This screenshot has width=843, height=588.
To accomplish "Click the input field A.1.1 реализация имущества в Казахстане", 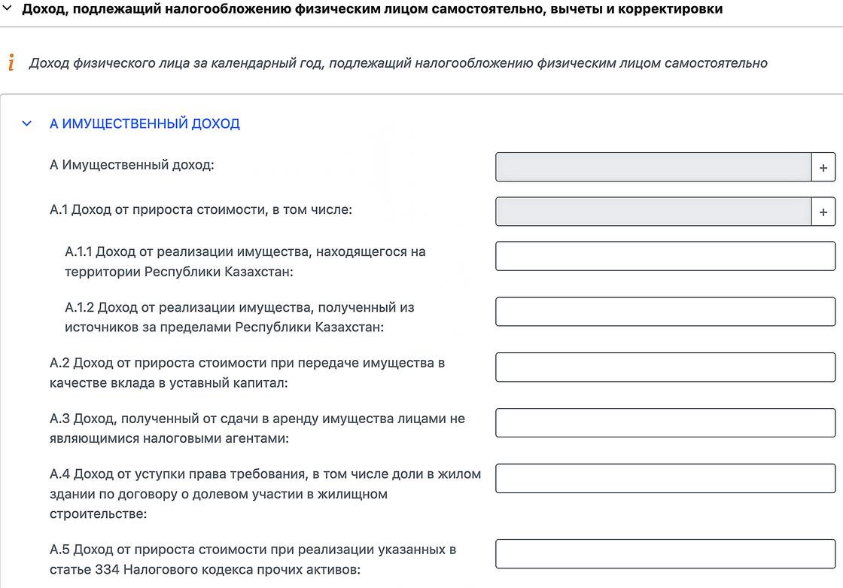I will [665, 256].
